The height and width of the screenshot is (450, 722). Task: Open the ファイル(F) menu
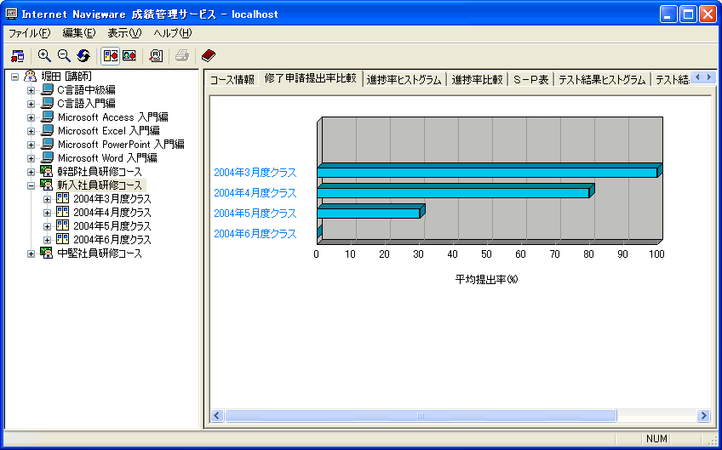[x=30, y=33]
